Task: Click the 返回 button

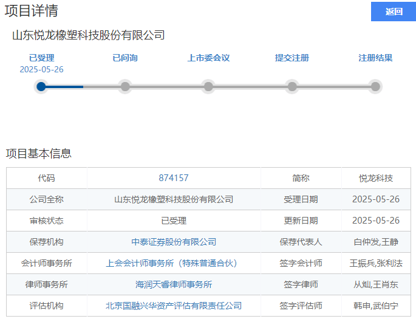Action: click(x=394, y=12)
